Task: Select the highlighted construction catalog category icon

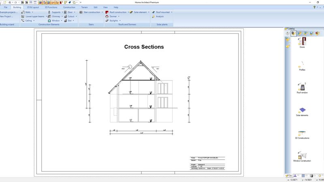Action: 293,34
